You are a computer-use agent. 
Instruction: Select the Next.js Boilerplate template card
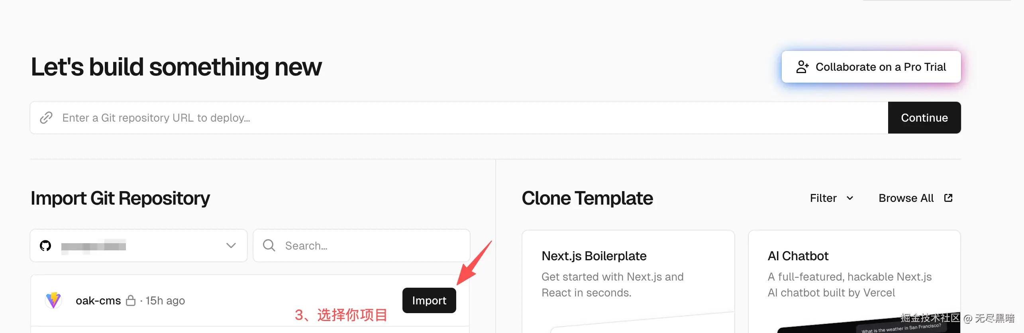coord(628,274)
